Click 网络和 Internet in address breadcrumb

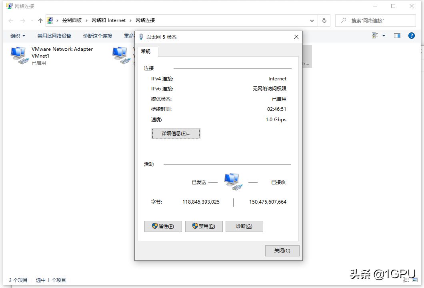[108, 20]
